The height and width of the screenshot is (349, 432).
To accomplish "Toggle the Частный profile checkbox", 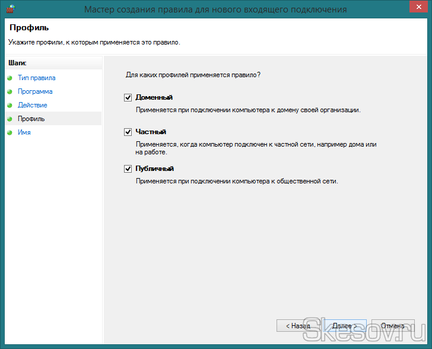I will click(128, 132).
